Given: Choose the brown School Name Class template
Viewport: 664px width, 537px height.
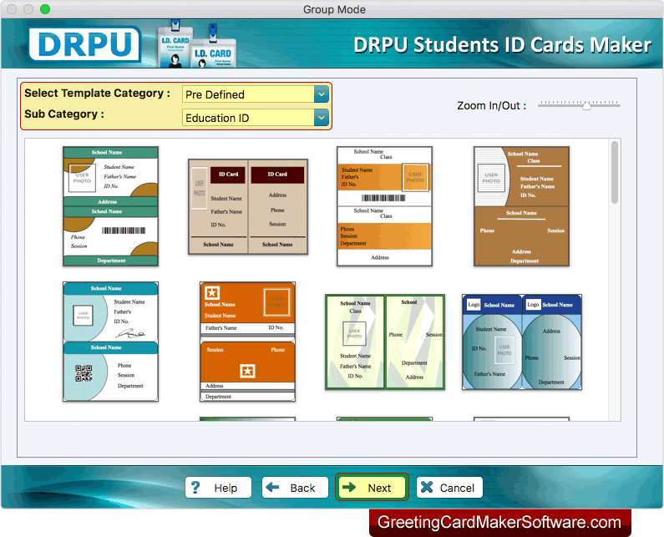Looking at the screenshot, I should tap(521, 206).
